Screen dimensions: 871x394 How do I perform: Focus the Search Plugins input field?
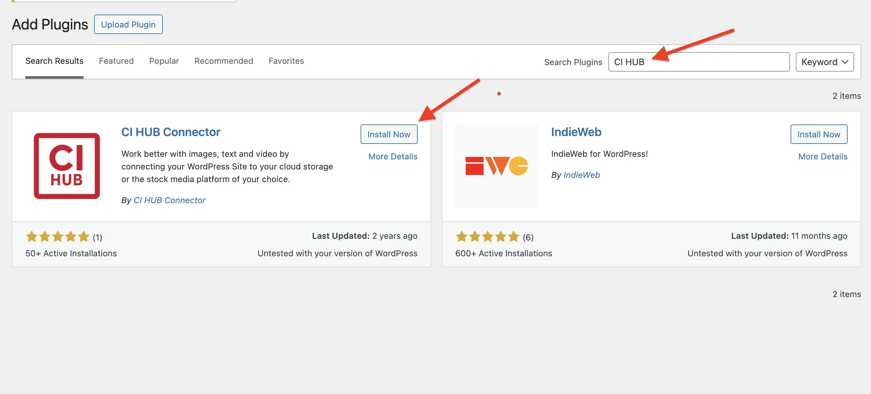[698, 62]
